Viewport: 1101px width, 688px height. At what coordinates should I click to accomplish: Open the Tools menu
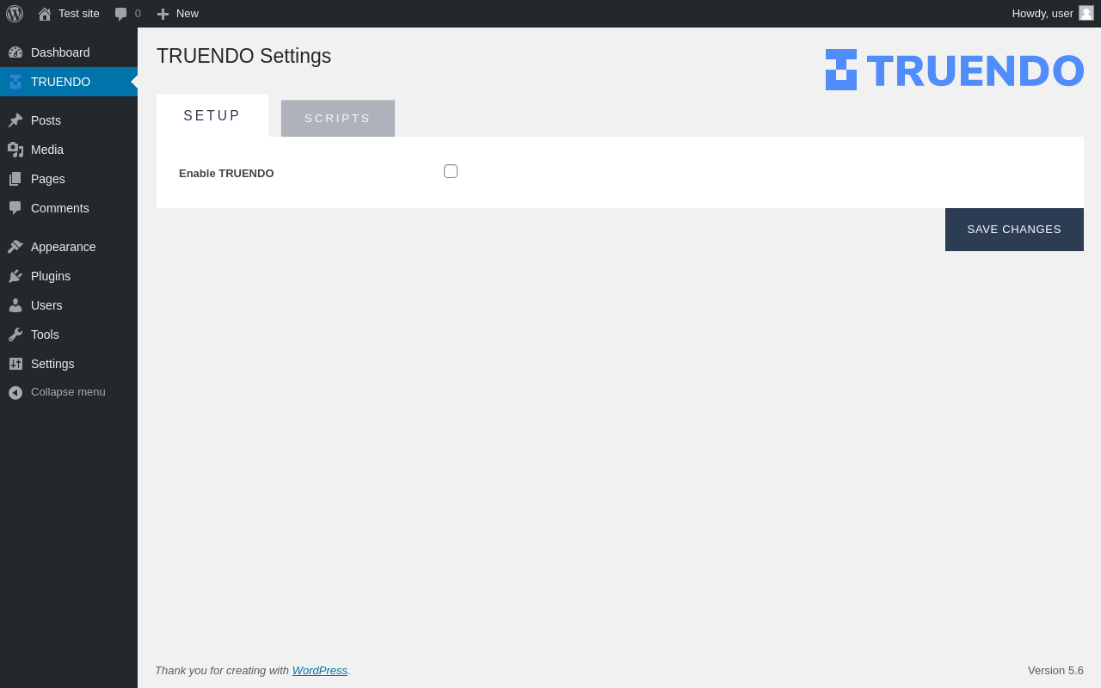(69, 335)
